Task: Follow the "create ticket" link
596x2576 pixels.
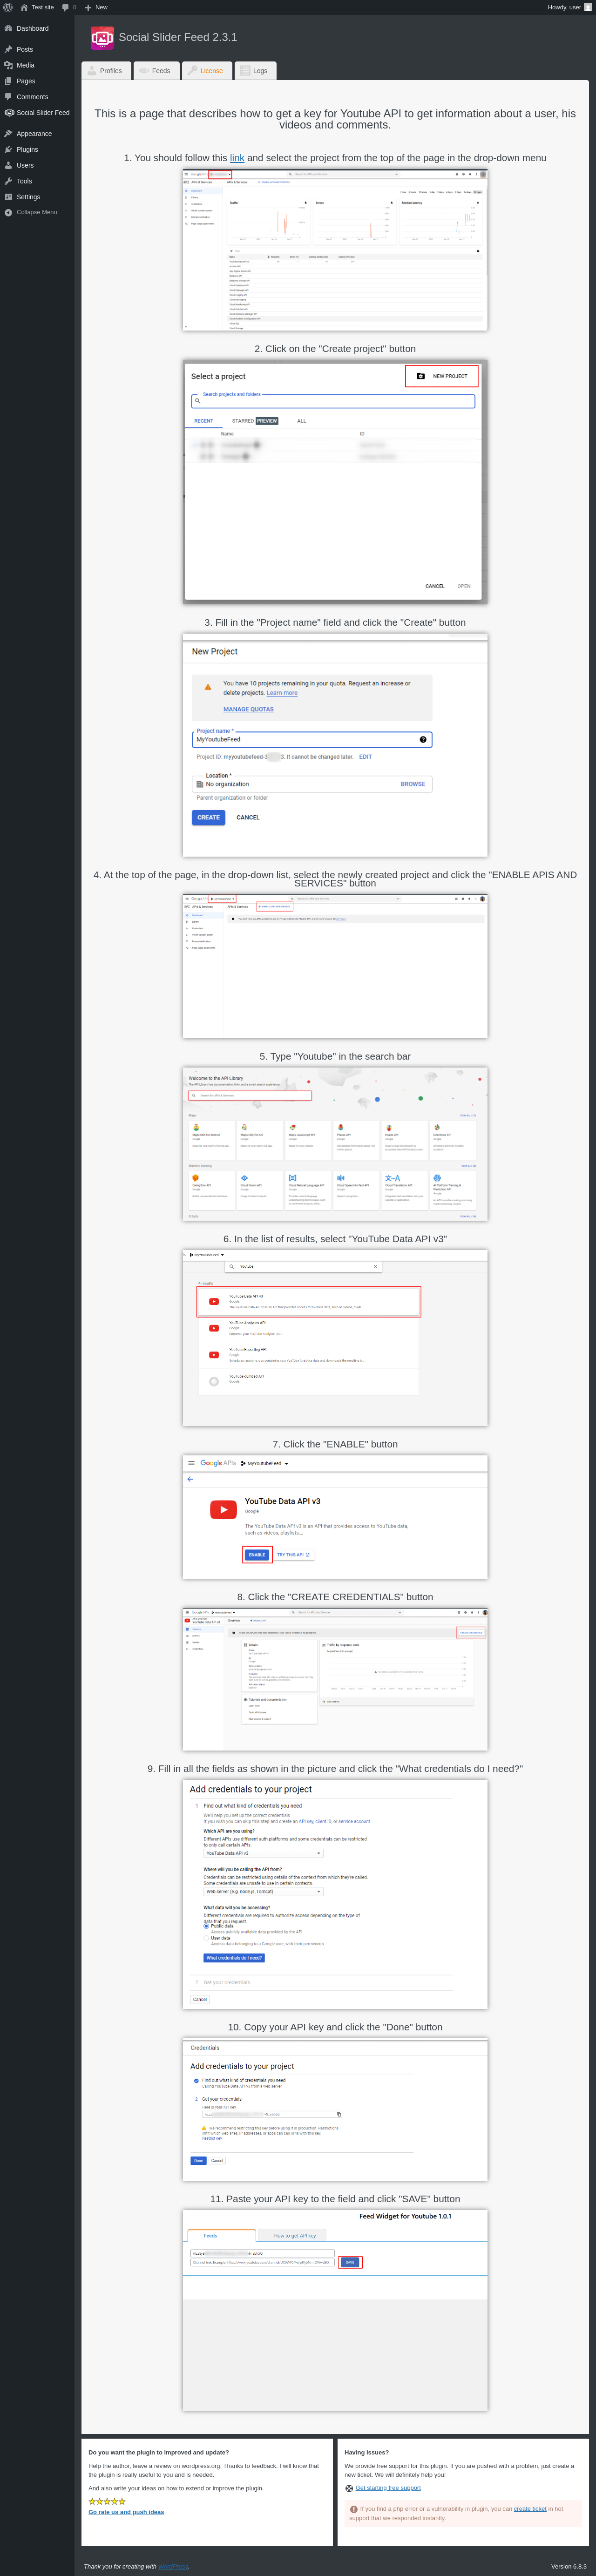Action: (x=530, y=2509)
